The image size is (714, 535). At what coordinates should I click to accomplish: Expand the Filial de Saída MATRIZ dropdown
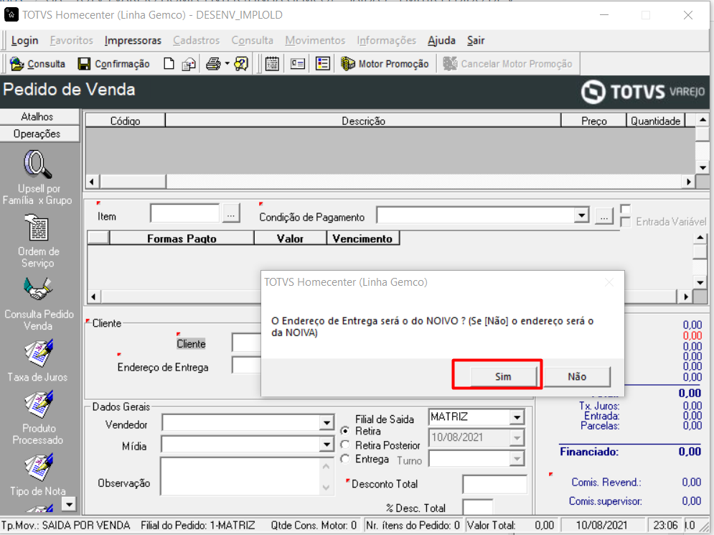pos(517,417)
